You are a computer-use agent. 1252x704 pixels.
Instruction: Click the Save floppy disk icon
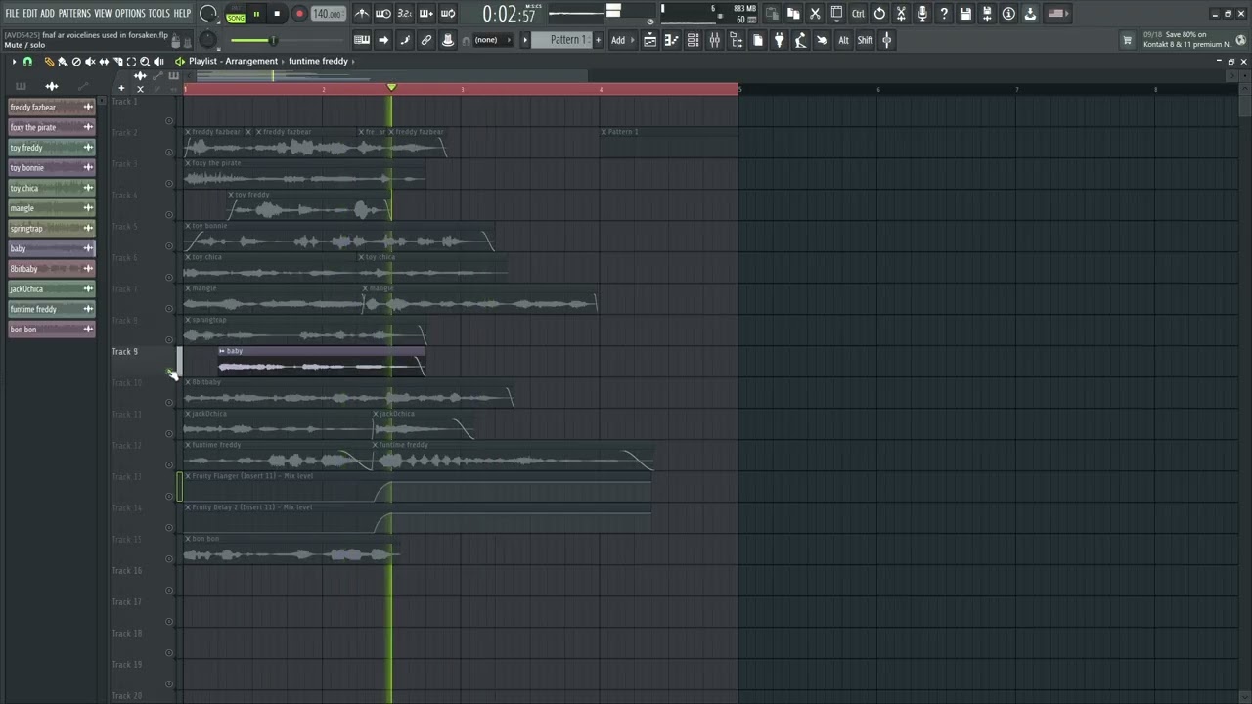tap(965, 14)
